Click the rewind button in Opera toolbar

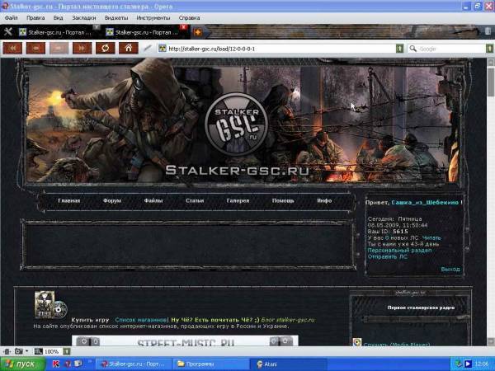14,49
